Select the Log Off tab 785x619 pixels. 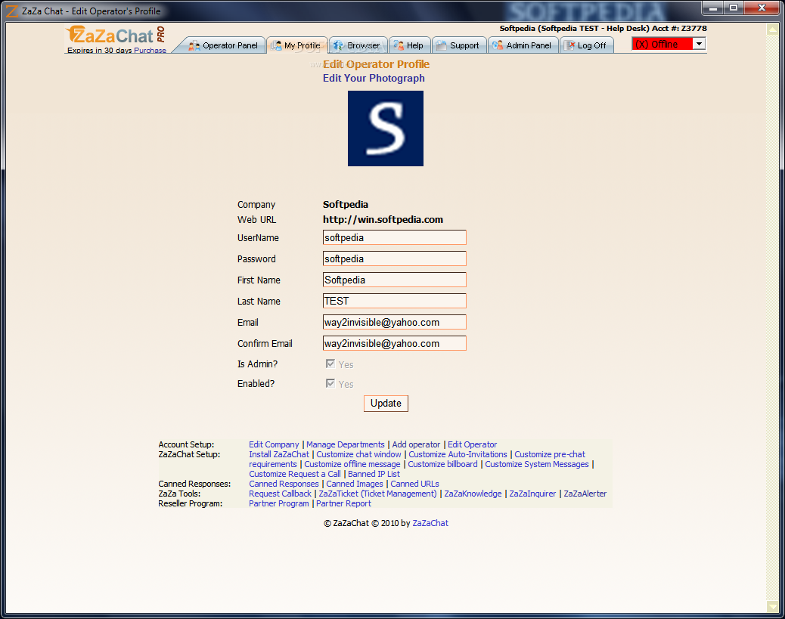[x=586, y=45]
